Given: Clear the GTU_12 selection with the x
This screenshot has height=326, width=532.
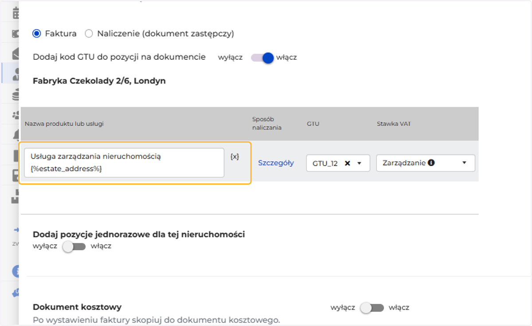Looking at the screenshot, I should (x=348, y=163).
